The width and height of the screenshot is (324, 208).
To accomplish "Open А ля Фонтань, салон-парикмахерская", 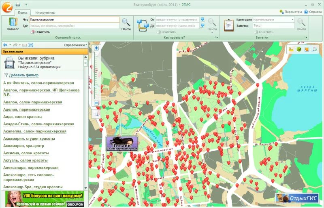I will coord(38,83).
